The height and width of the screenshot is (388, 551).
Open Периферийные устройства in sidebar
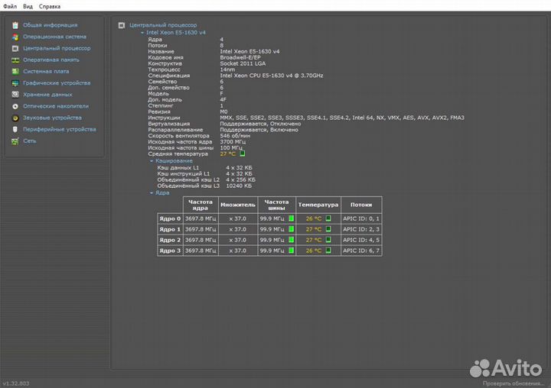pos(60,129)
